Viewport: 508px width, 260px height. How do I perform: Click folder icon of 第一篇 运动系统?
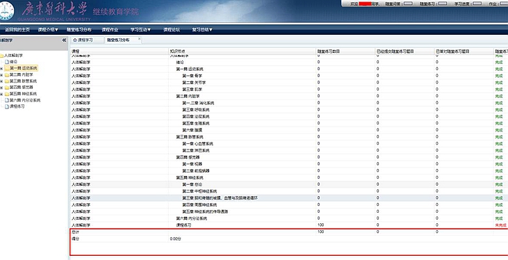tap(7, 68)
